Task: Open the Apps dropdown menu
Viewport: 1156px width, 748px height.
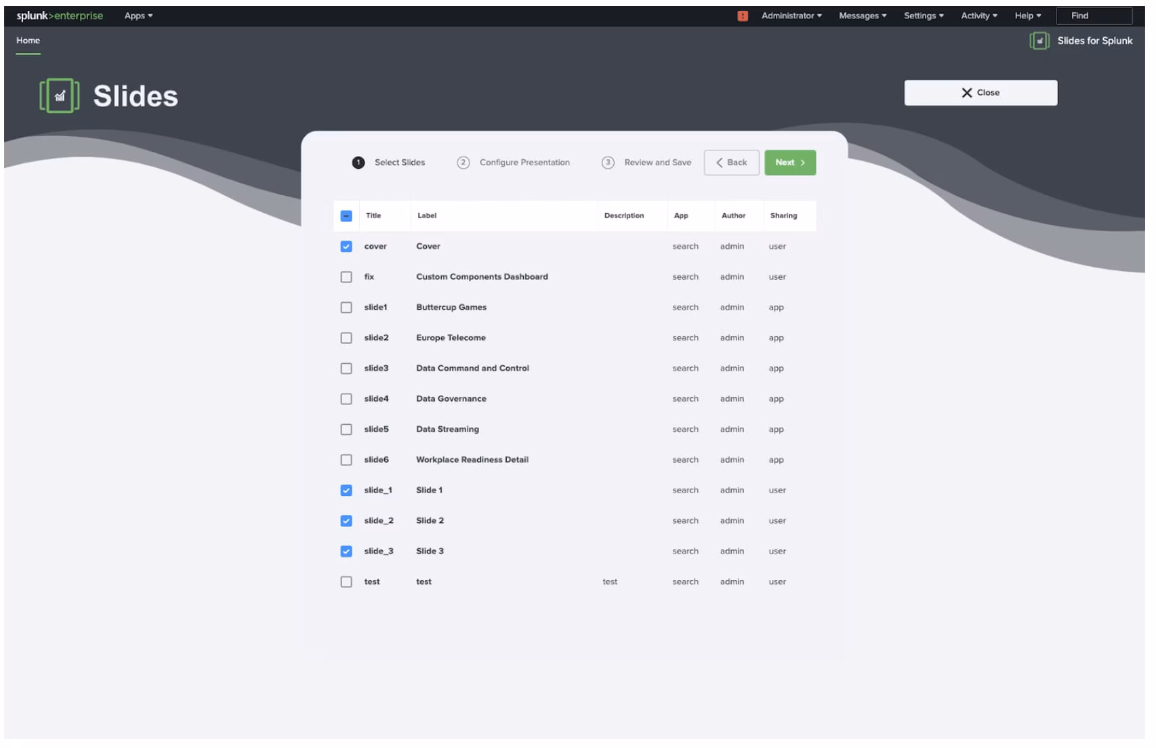Action: (x=138, y=16)
